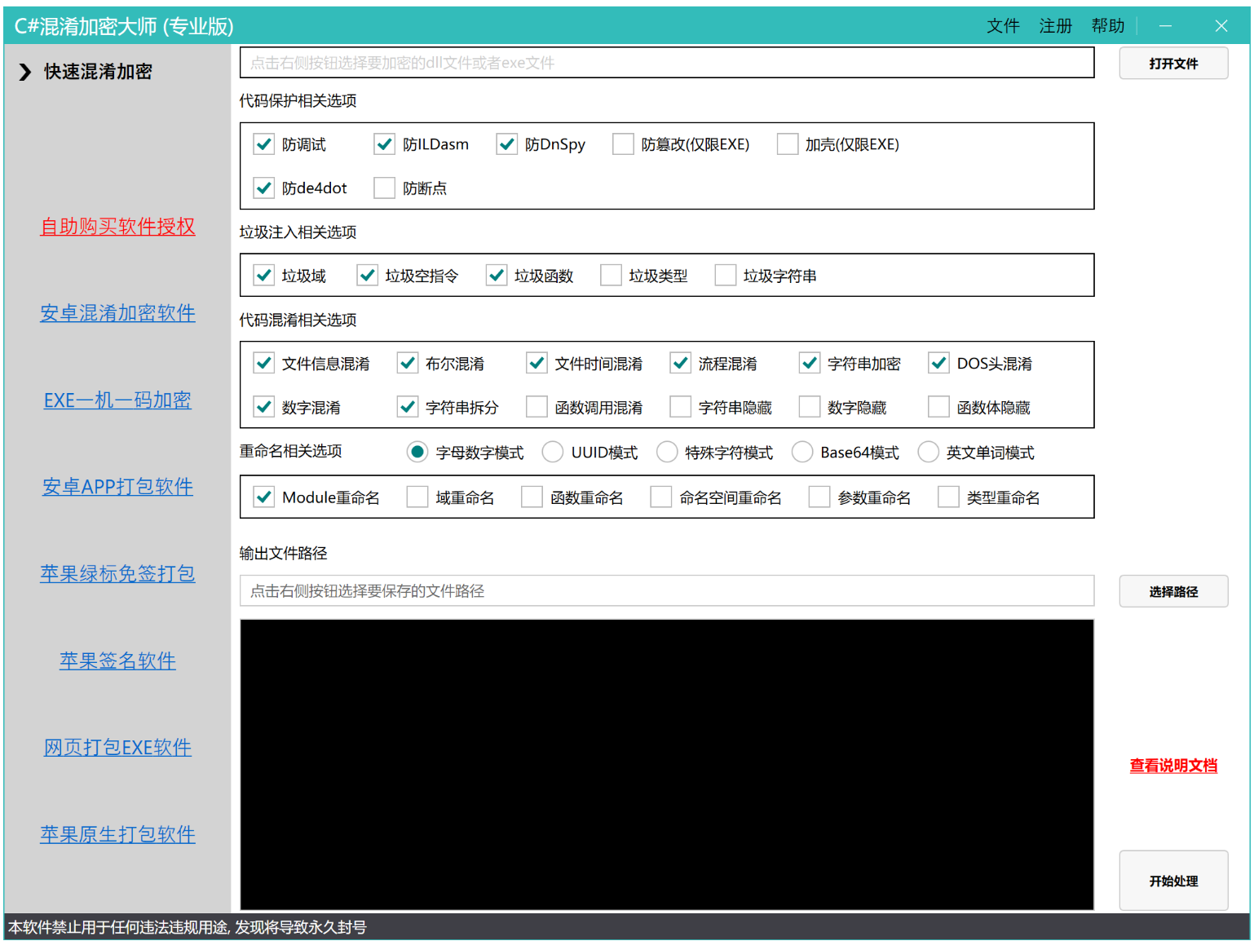Viewport: 1254px width, 941px height.
Task: Disable the 防调试 protection option
Action: 263,144
